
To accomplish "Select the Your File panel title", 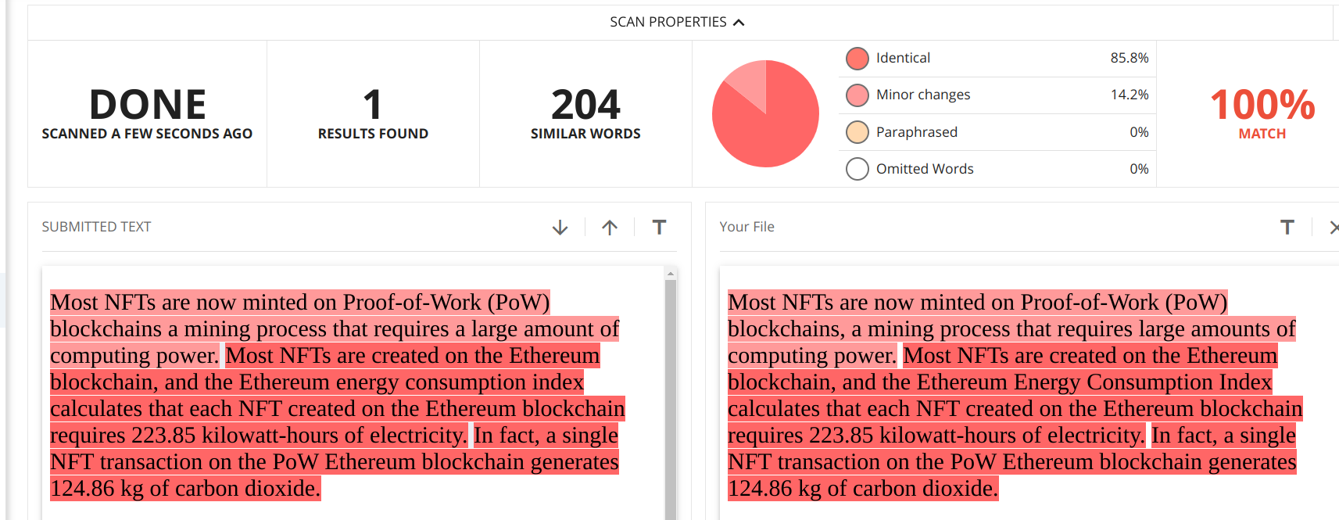I will (x=746, y=227).
